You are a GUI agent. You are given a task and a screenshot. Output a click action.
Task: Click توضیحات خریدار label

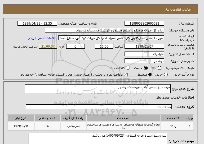181,141
